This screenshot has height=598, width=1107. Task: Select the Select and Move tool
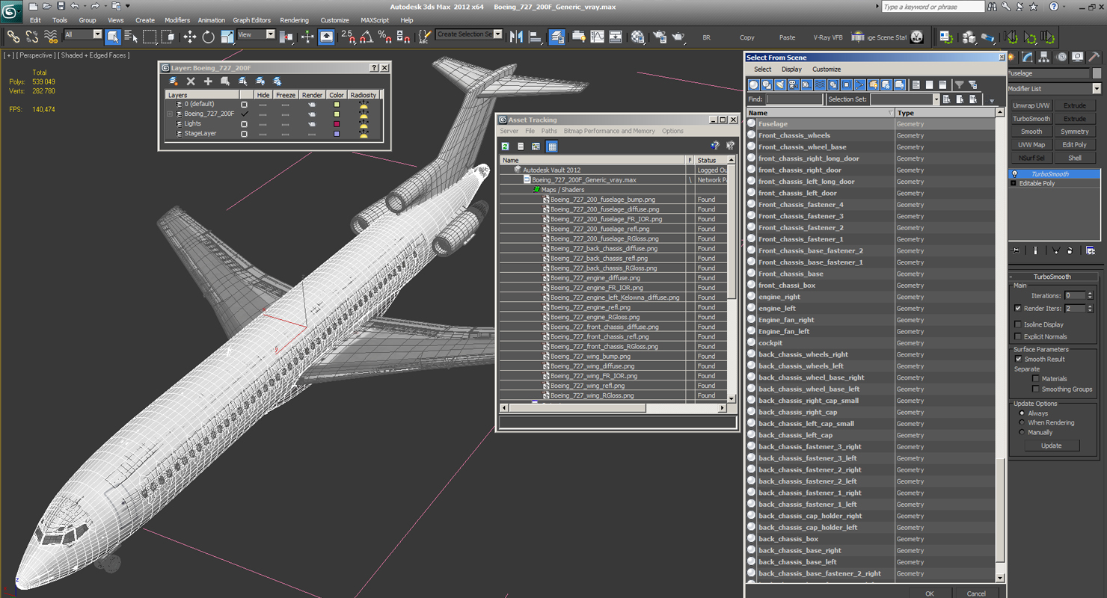pyautogui.click(x=190, y=37)
